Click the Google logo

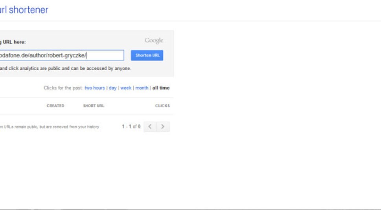pos(154,40)
